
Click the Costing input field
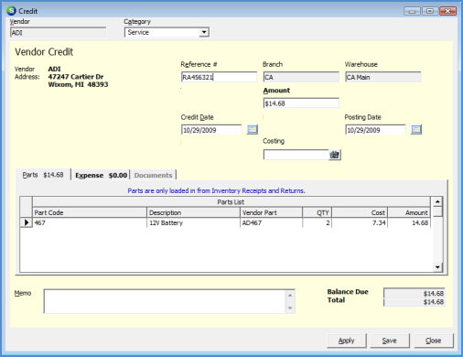[x=296, y=155]
